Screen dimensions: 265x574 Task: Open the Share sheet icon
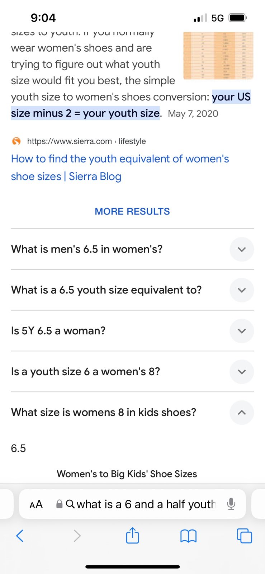click(132, 535)
